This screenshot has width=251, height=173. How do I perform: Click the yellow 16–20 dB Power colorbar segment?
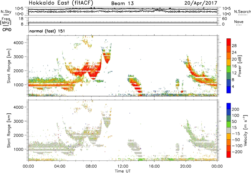click(229, 62)
